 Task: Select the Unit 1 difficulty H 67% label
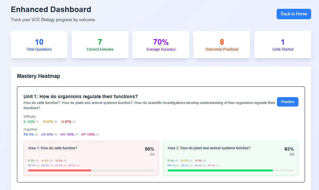point(67,122)
